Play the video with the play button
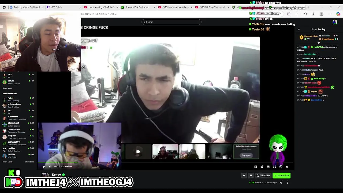Viewport: 343px width, 193px height. pyautogui.click(x=44, y=166)
